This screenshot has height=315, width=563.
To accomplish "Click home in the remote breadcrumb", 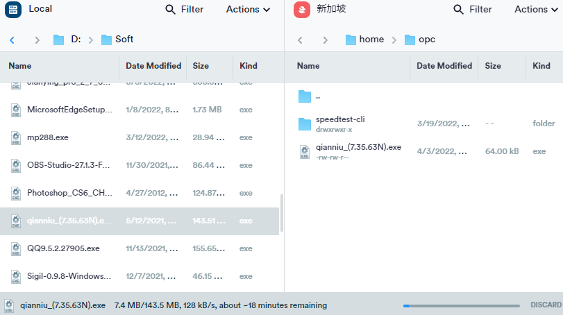I will [371, 39].
